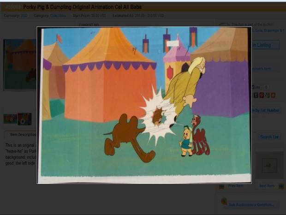Open the second small thumbnail below main photo
Viewport: 286px width, 215px height.
(24, 119)
